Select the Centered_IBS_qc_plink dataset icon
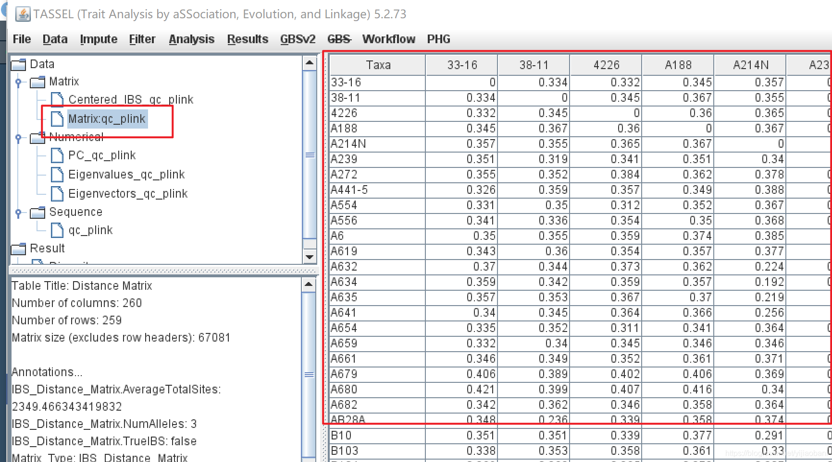Image resolution: width=832 pixels, height=462 pixels. click(x=57, y=99)
